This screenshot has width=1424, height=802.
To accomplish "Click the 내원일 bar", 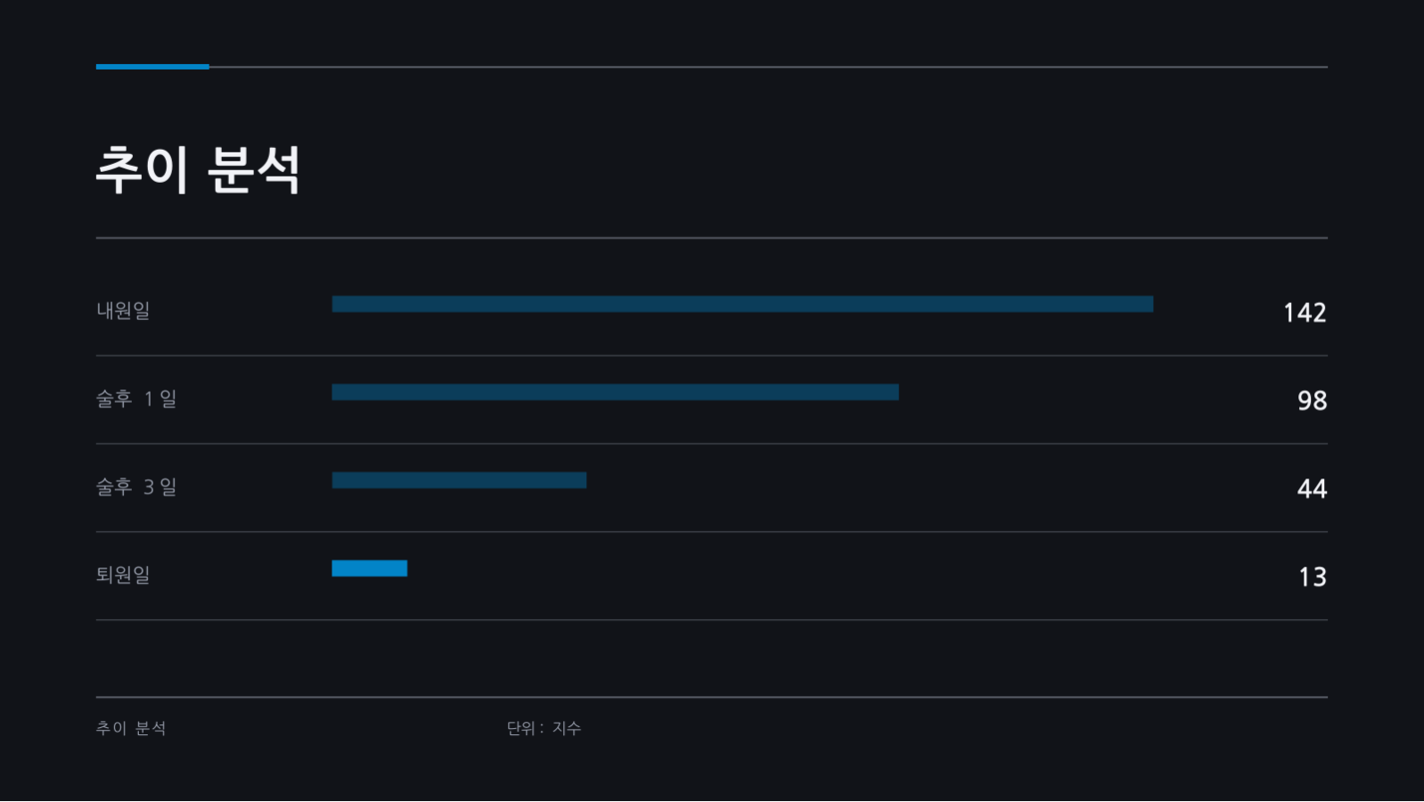I will 742,304.
